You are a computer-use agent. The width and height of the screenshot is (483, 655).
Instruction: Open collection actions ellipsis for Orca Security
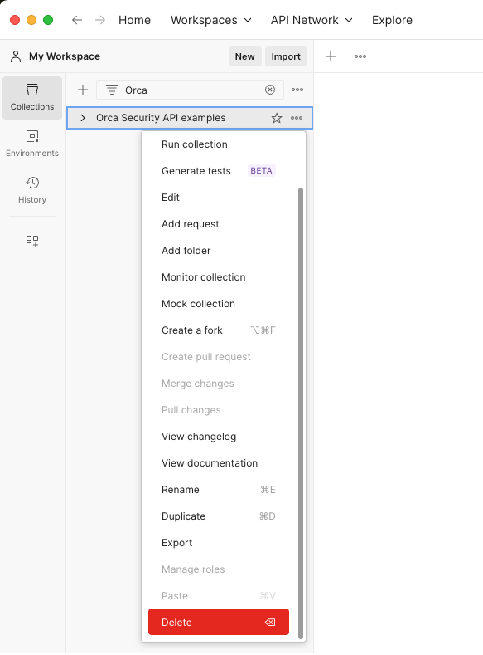tap(297, 118)
